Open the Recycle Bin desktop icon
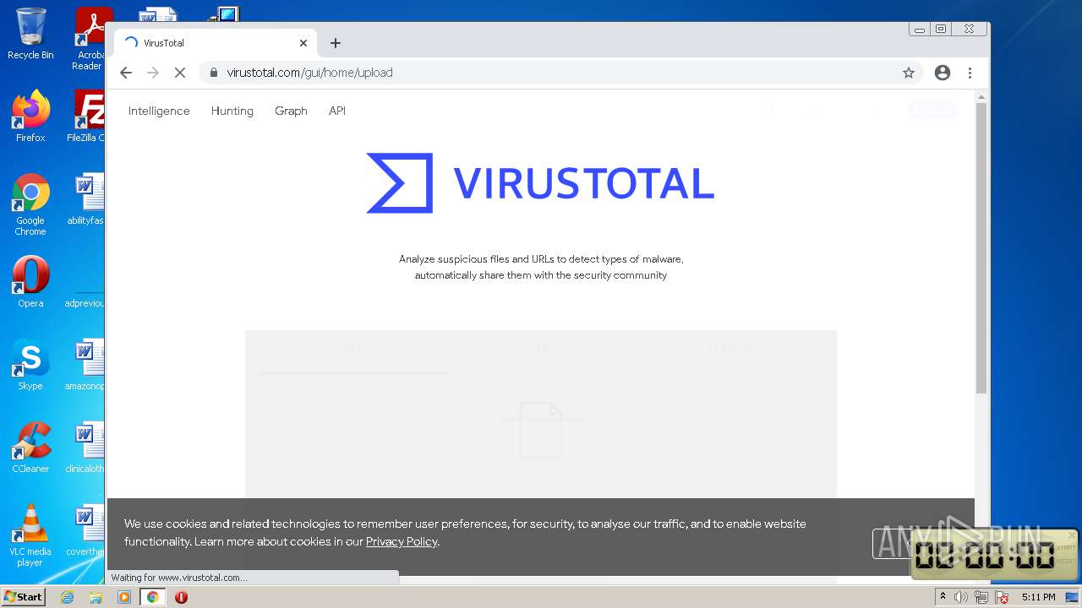 pyautogui.click(x=30, y=34)
